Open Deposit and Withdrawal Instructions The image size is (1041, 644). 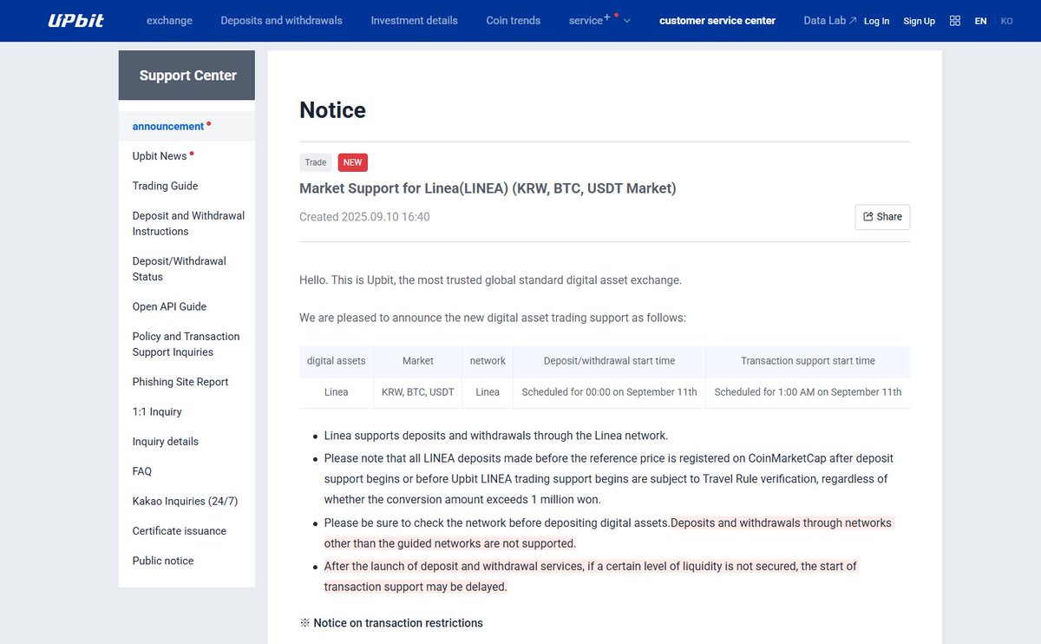tap(187, 223)
